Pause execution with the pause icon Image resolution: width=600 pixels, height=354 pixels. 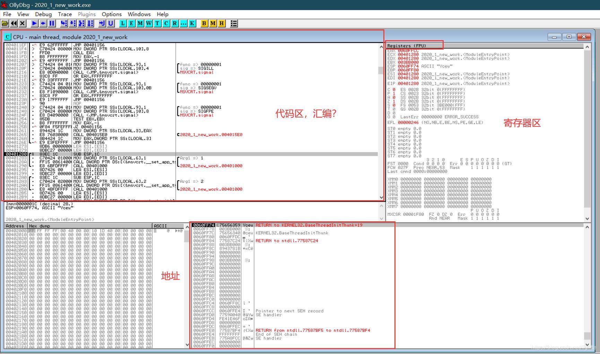point(52,23)
